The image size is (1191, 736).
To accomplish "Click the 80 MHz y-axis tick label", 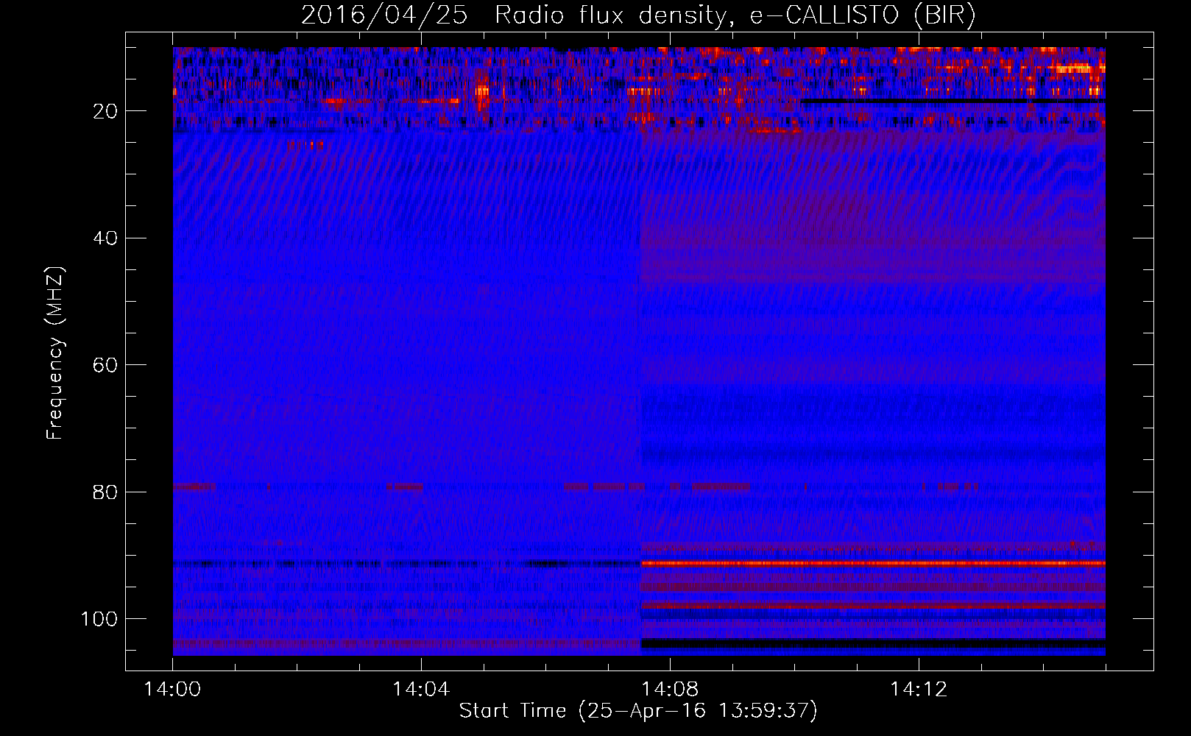I will click(x=105, y=492).
